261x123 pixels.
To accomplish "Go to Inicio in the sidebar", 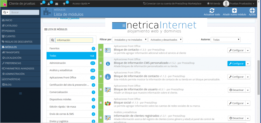I will coord(20,20).
